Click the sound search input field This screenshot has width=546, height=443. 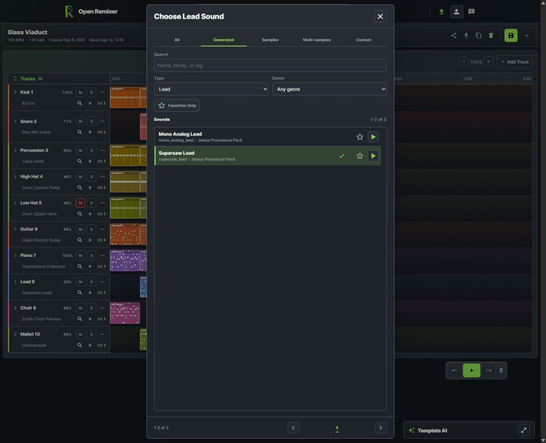click(270, 66)
